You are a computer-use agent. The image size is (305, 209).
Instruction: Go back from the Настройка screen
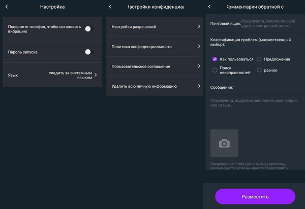pos(7,7)
